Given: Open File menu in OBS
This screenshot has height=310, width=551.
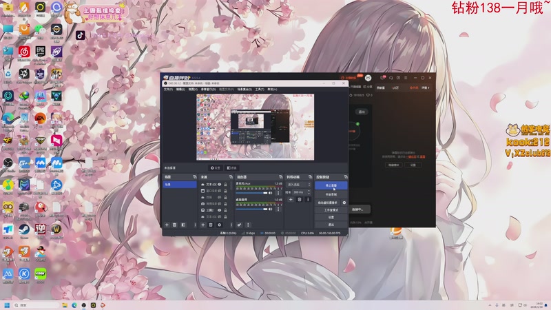Looking at the screenshot, I should [168, 90].
